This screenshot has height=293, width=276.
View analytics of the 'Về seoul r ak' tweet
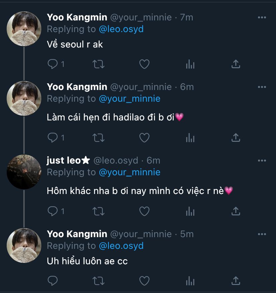[x=190, y=64]
